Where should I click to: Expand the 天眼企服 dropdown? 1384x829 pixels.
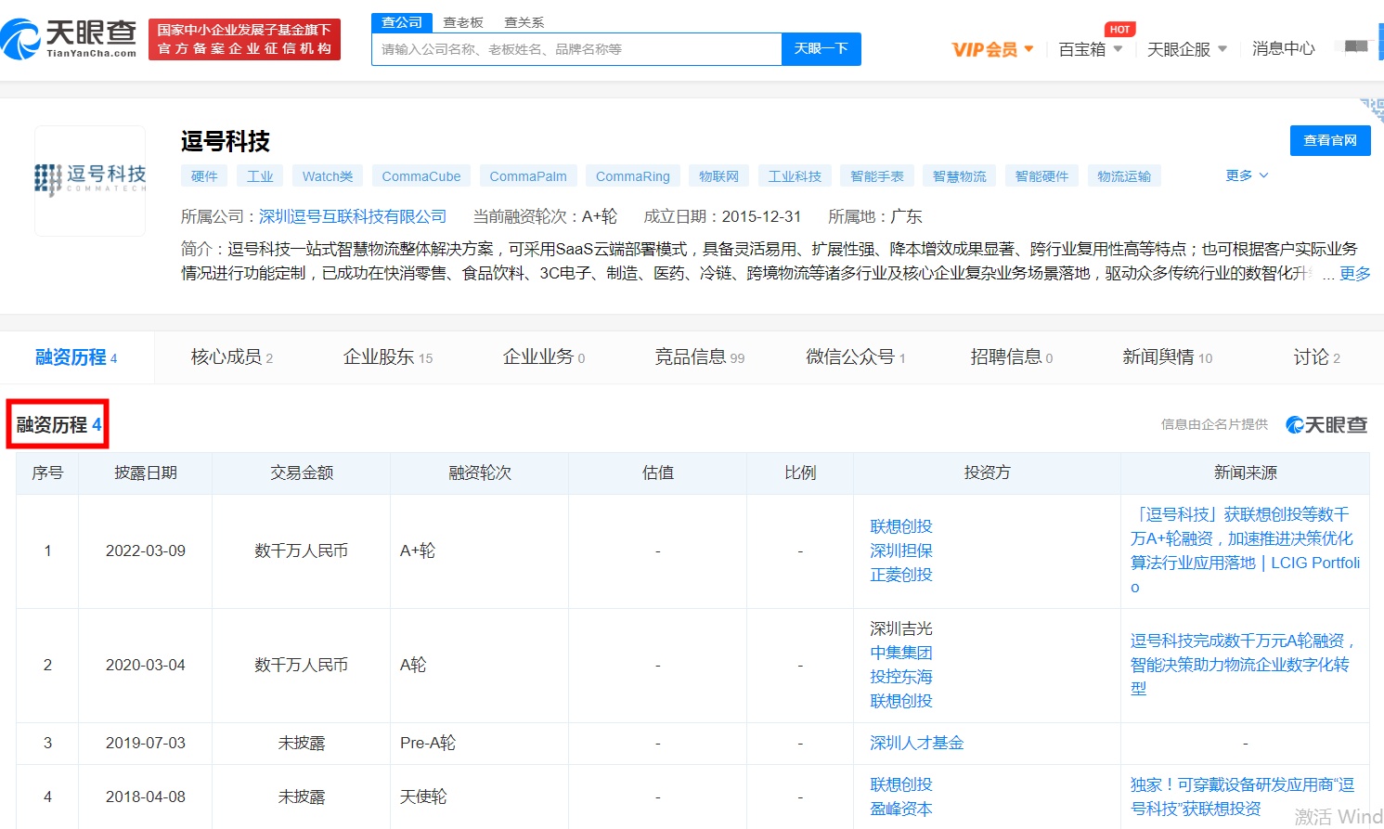click(x=1187, y=48)
